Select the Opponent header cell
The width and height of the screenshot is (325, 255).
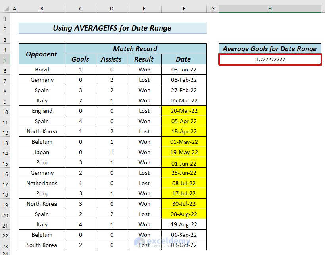point(42,54)
